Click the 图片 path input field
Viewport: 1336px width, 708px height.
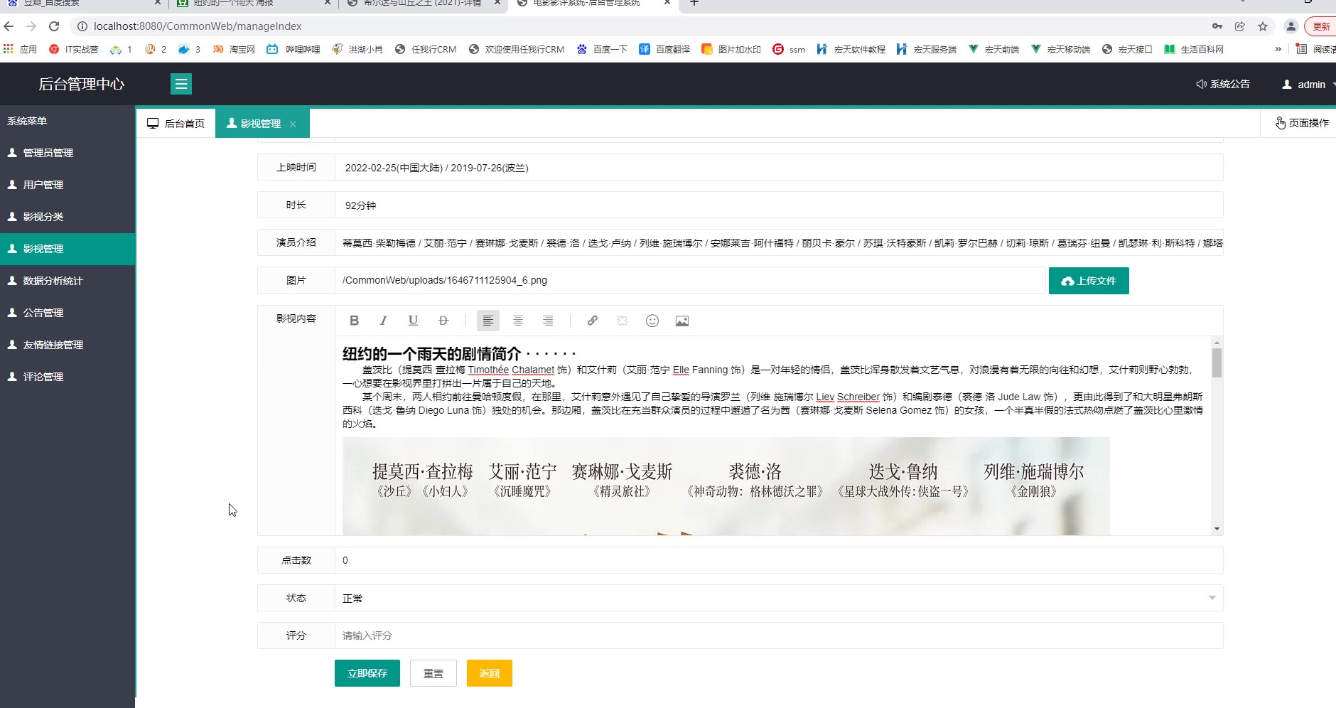(690, 280)
